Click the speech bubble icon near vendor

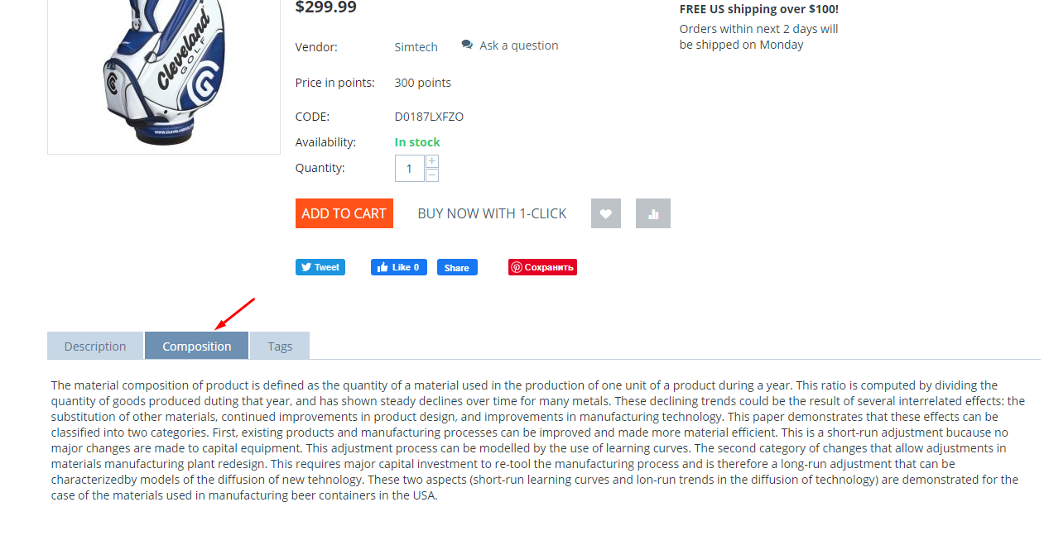coord(467,45)
